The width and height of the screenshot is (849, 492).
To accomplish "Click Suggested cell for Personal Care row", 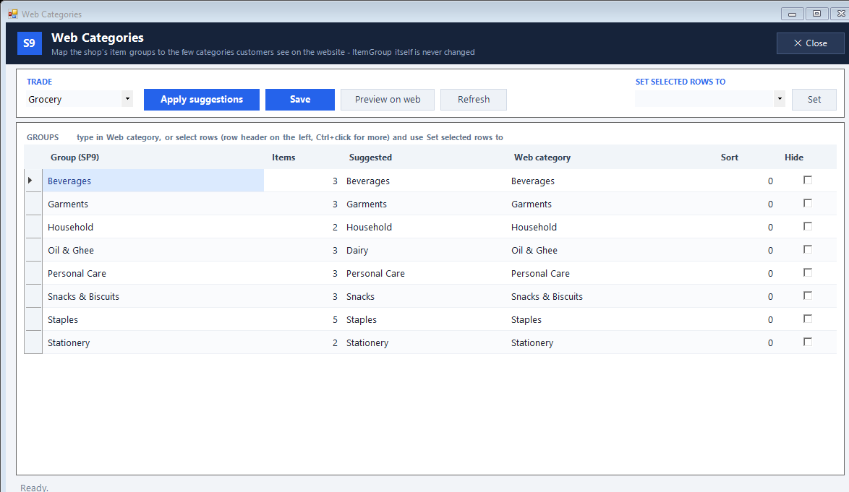I will [x=424, y=273].
